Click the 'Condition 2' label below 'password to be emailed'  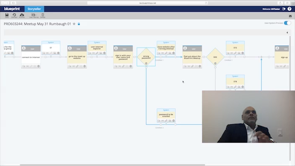point(159,128)
